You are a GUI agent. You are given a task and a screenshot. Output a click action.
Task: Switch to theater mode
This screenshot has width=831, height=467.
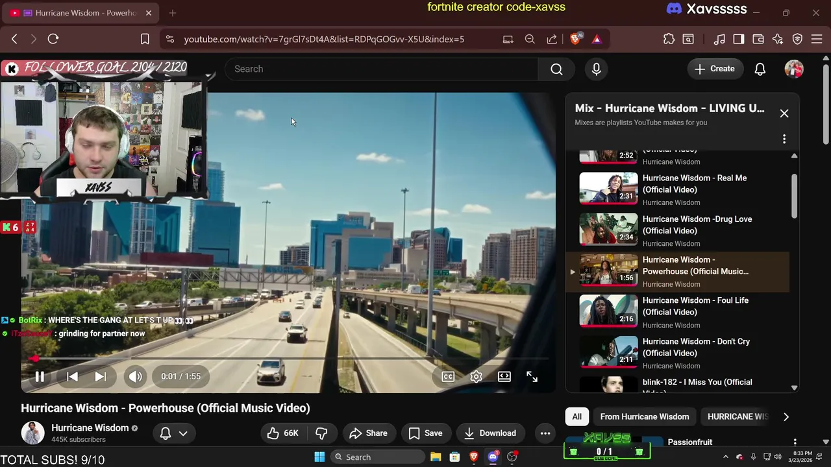pyautogui.click(x=504, y=376)
